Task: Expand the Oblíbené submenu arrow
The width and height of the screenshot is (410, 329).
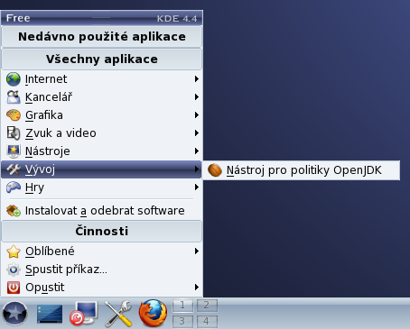Action: tap(197, 251)
